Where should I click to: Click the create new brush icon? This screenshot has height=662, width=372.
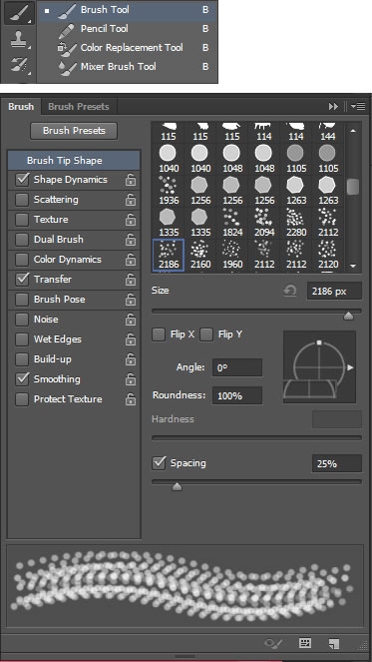click(334, 643)
